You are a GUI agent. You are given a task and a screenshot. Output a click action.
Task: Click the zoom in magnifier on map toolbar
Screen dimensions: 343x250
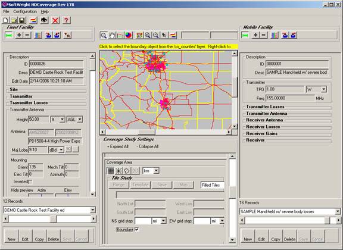pos(148,35)
